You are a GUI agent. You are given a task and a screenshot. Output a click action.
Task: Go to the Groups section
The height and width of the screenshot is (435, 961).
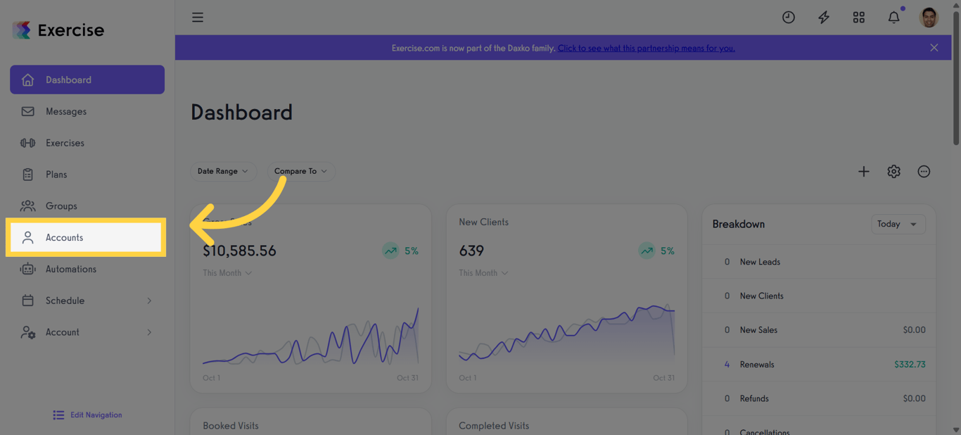[61, 206]
